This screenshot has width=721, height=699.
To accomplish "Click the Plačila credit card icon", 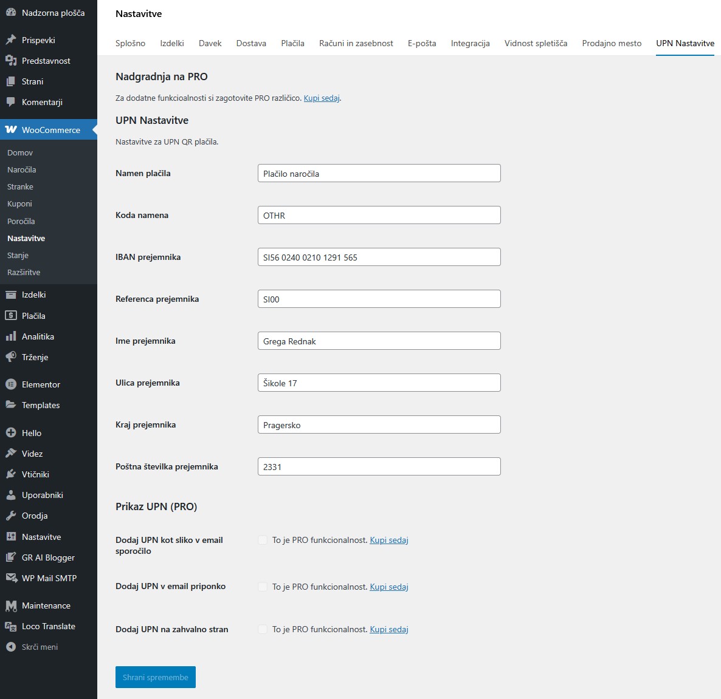I will point(10,315).
